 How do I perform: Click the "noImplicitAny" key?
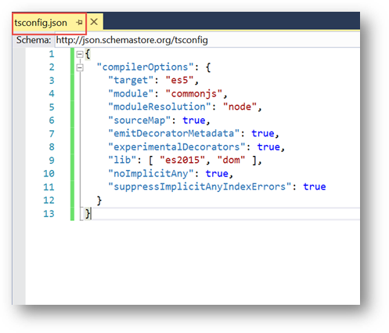coord(151,173)
